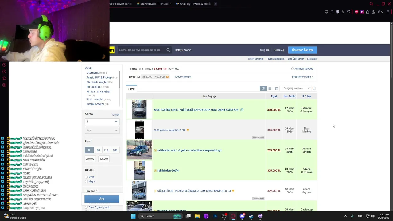Open Steam from the taskbar

(x=251, y=216)
